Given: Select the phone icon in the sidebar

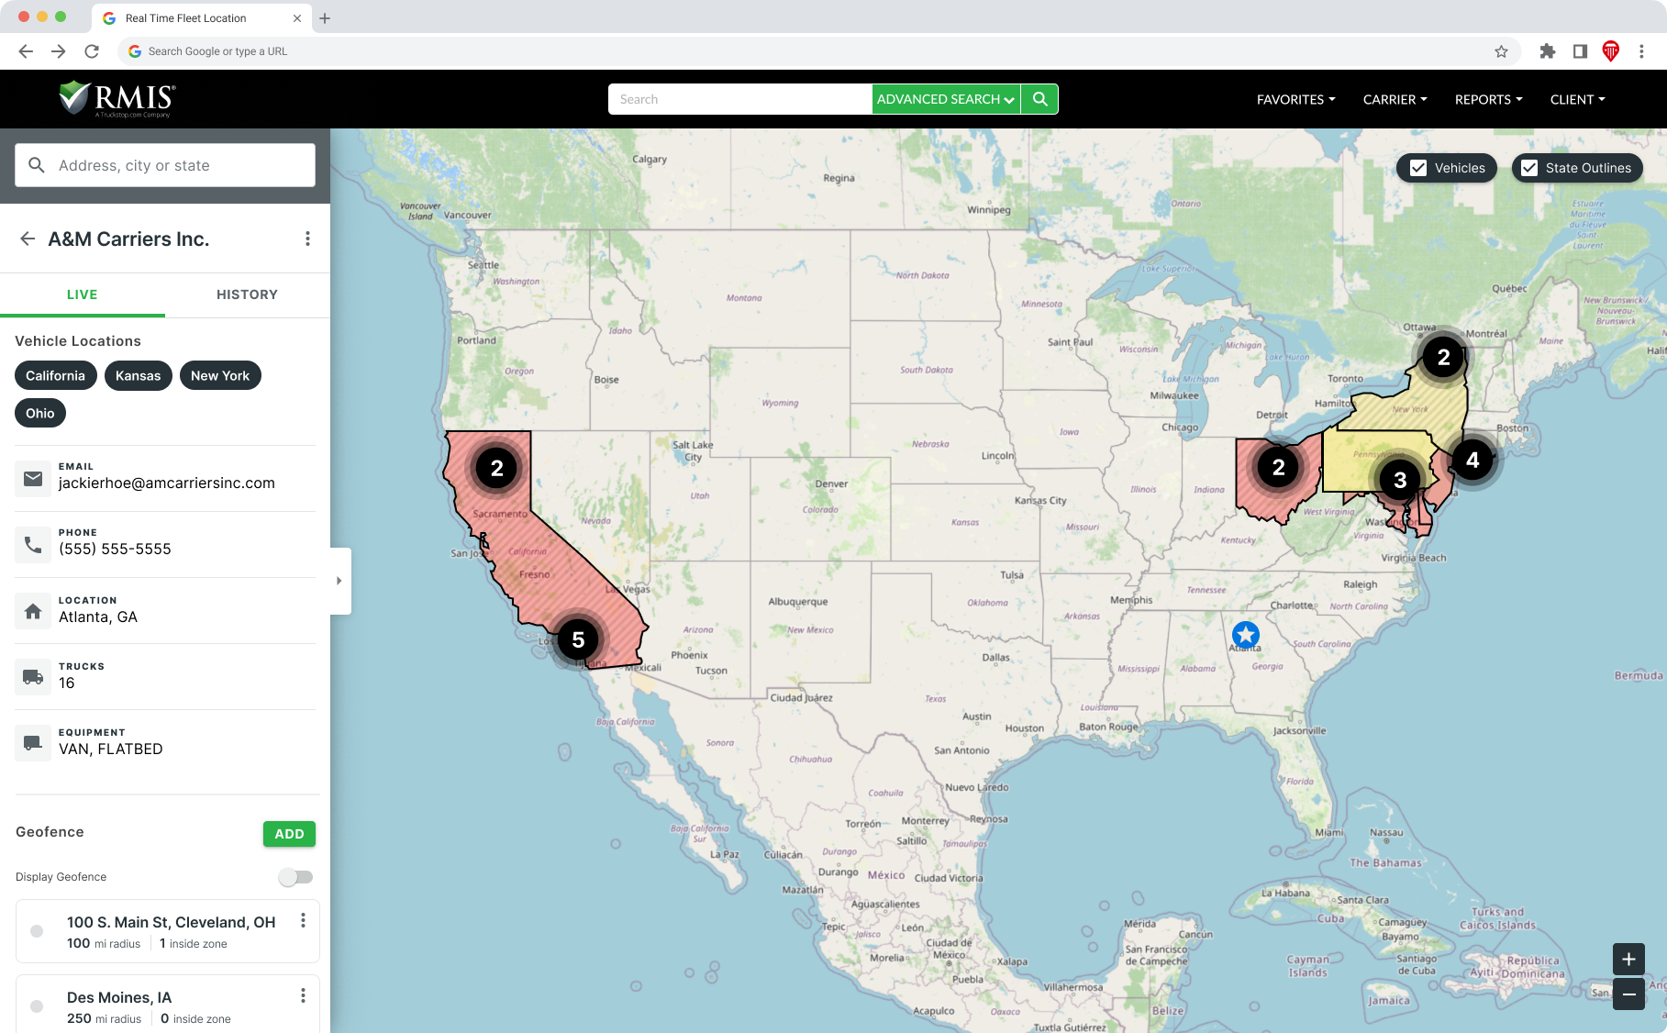Looking at the screenshot, I should [33, 544].
